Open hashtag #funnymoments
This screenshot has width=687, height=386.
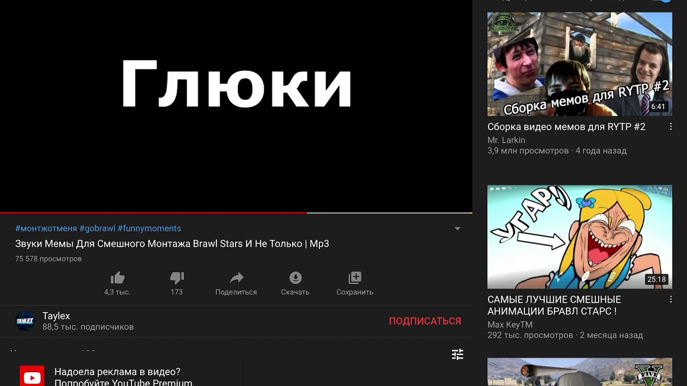(x=149, y=228)
